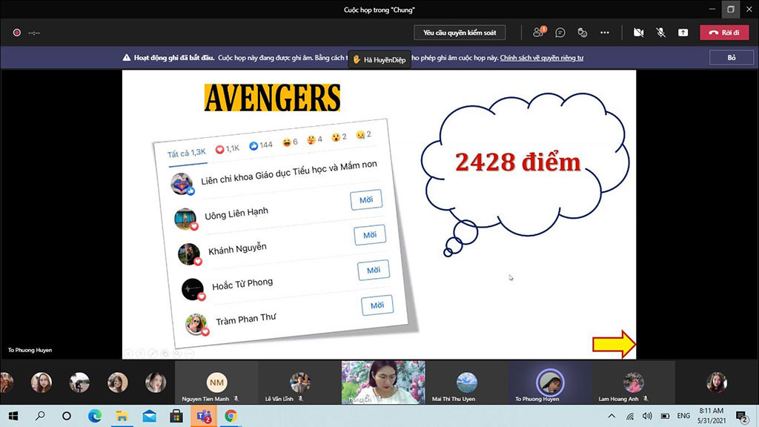
Task: Click the name Khánh Nguyễn
Action: (237, 249)
